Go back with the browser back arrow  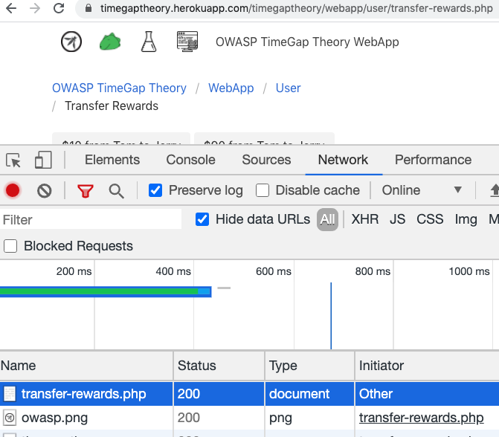pyautogui.click(x=11, y=8)
